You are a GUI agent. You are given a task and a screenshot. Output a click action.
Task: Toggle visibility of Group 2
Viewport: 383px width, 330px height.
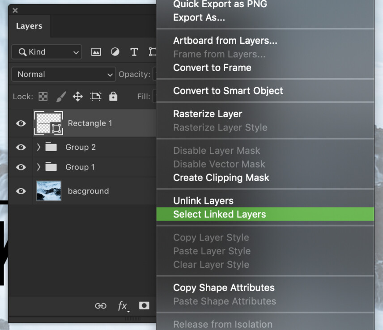(x=21, y=147)
